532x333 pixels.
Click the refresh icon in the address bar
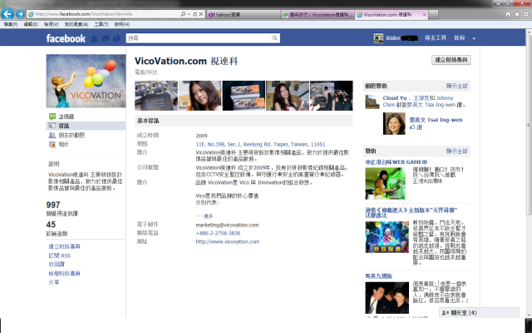pos(195,14)
